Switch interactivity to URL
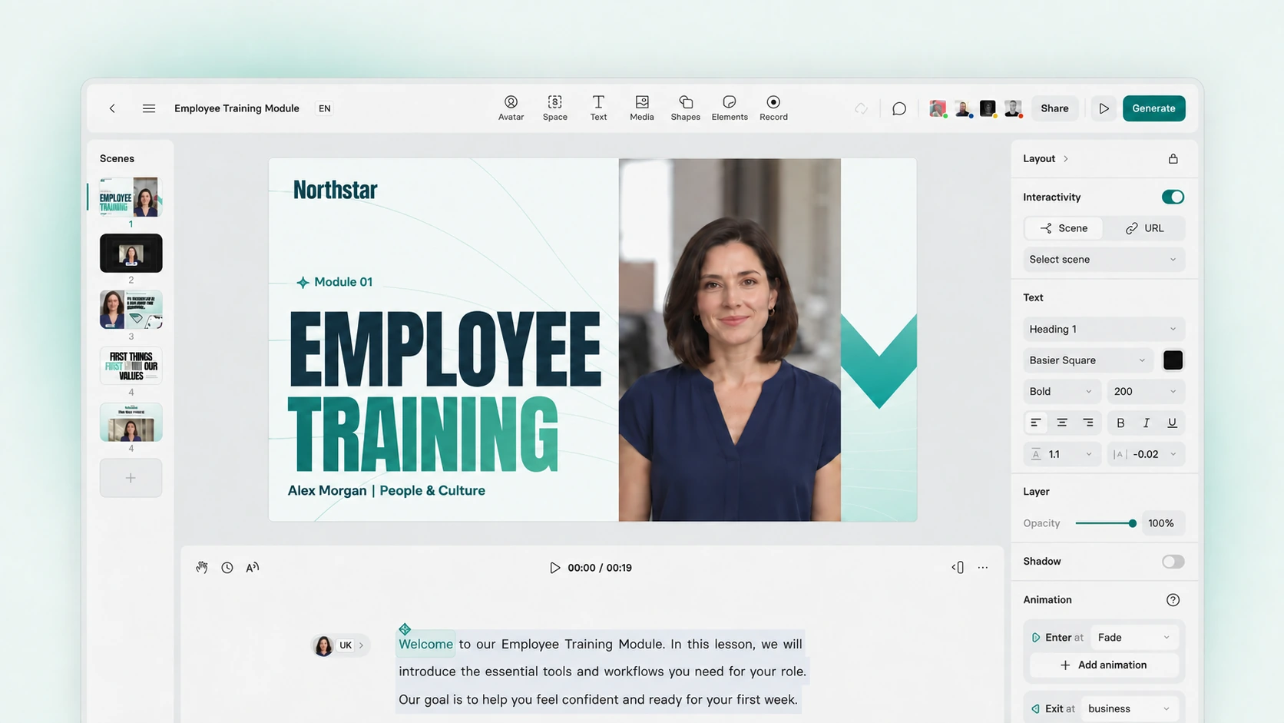This screenshot has width=1284, height=723. tap(1144, 228)
